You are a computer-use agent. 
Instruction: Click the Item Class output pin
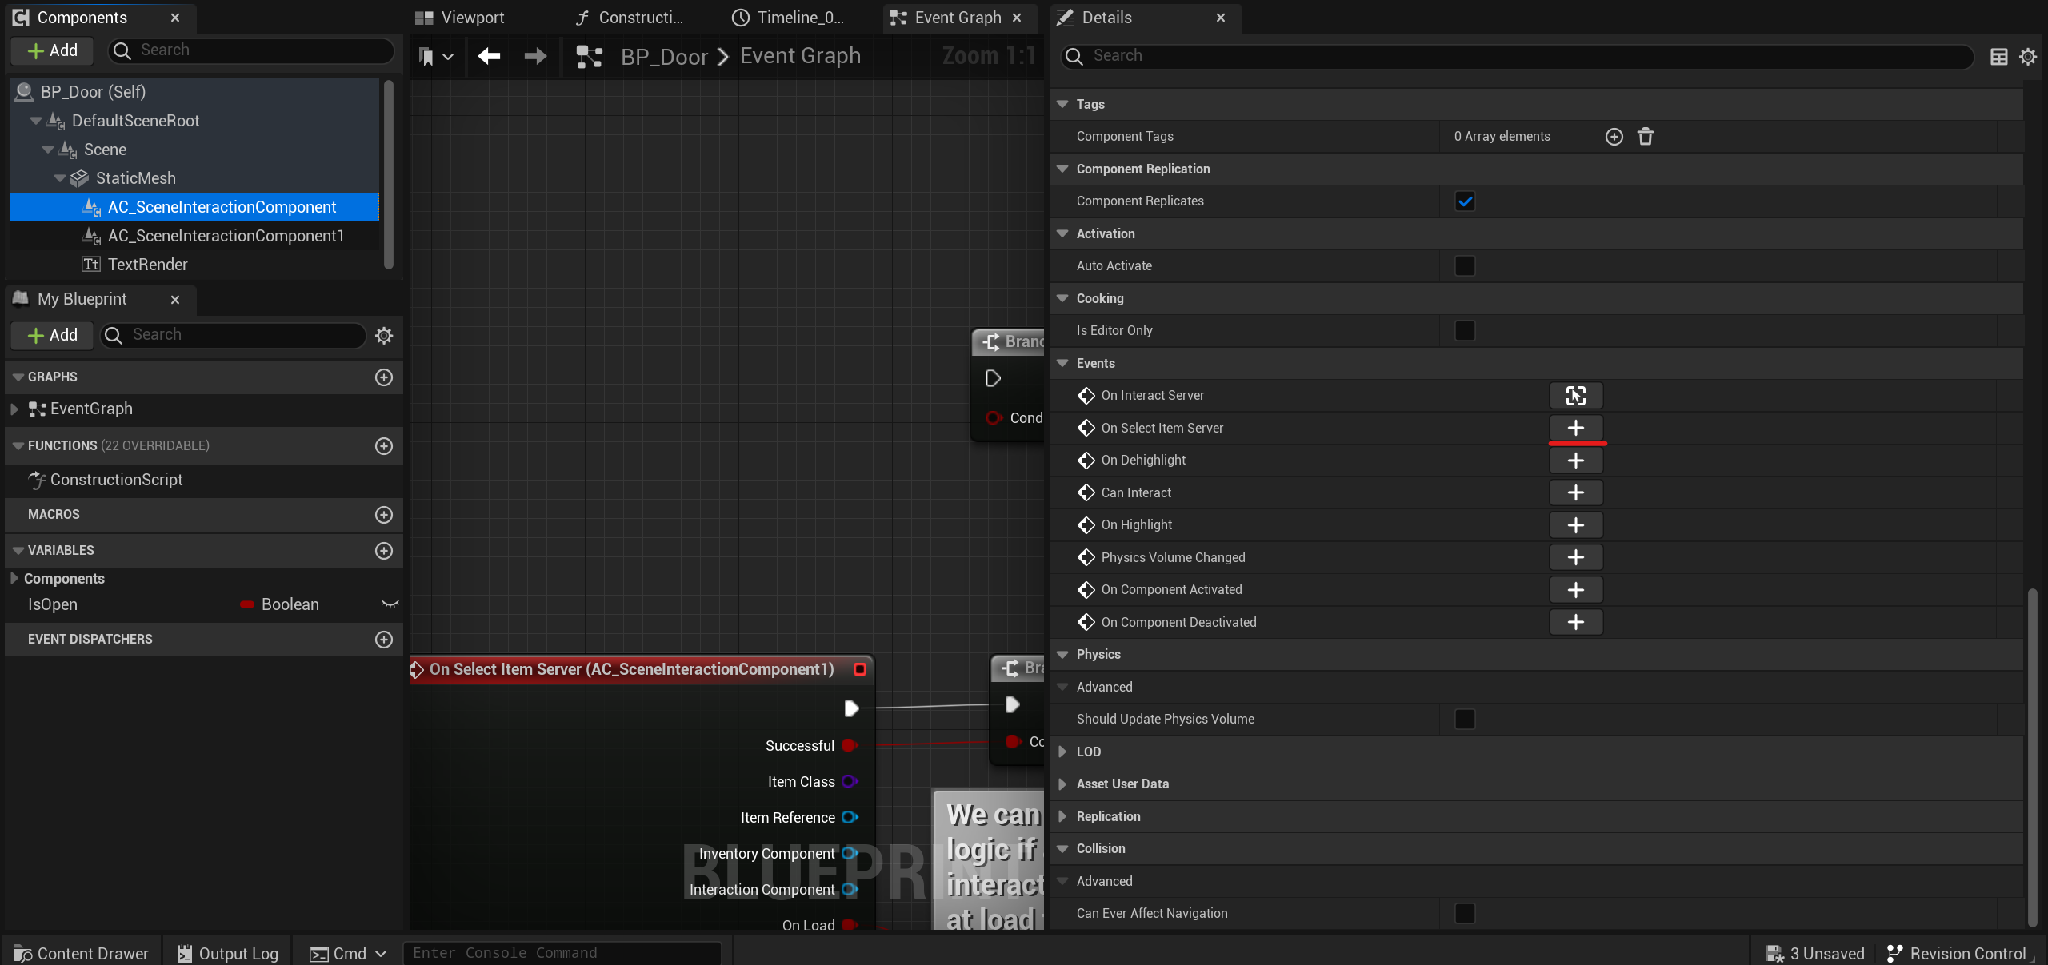click(x=850, y=782)
